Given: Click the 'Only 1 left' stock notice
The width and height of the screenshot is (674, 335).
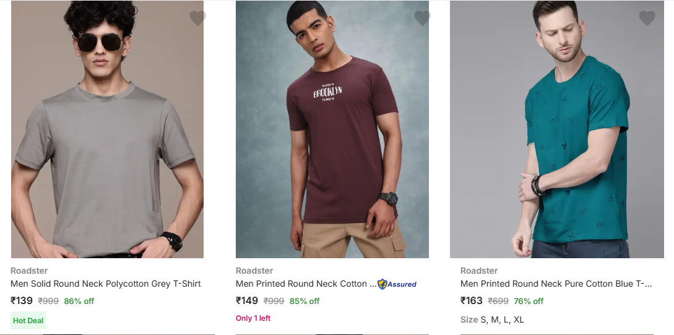Looking at the screenshot, I should (x=253, y=318).
